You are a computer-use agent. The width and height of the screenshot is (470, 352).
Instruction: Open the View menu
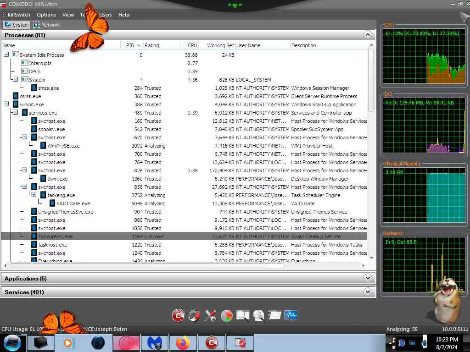tap(68, 15)
